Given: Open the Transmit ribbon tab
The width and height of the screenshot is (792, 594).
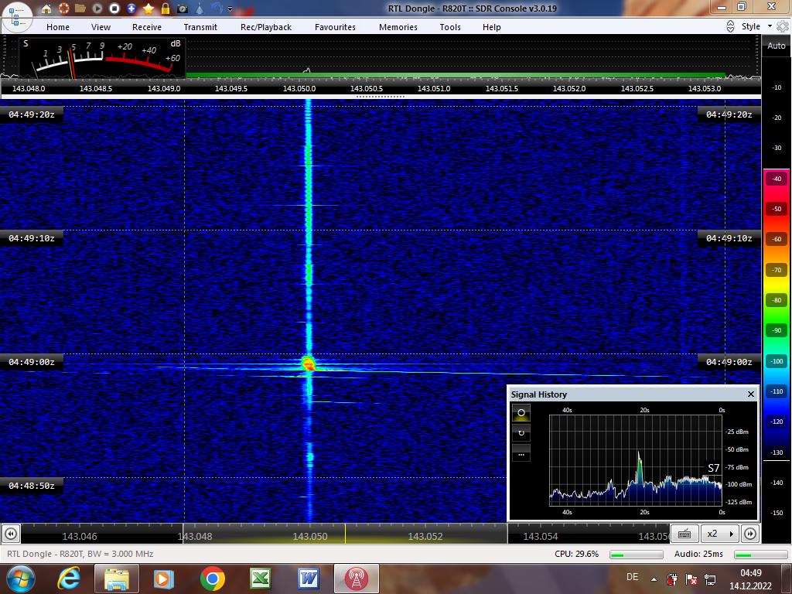Looking at the screenshot, I should tap(200, 27).
